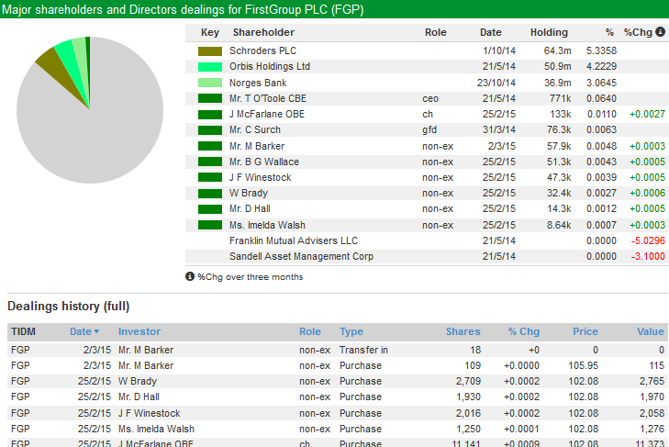Viewport: 669px width, 447px height.
Task: Click the TIDM column header
Action: pyautogui.click(x=23, y=331)
